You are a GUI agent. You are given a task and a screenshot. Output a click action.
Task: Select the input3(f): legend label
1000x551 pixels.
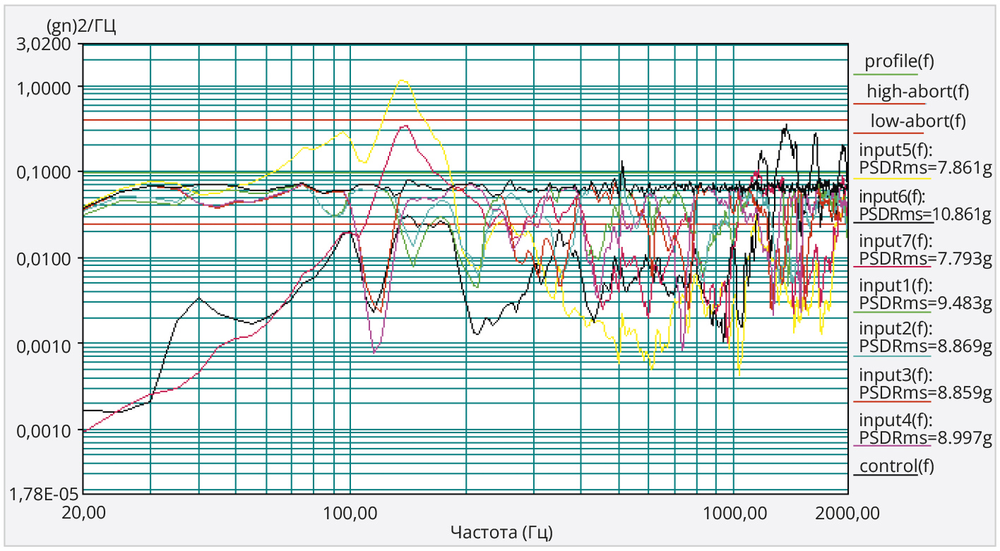pos(895,374)
